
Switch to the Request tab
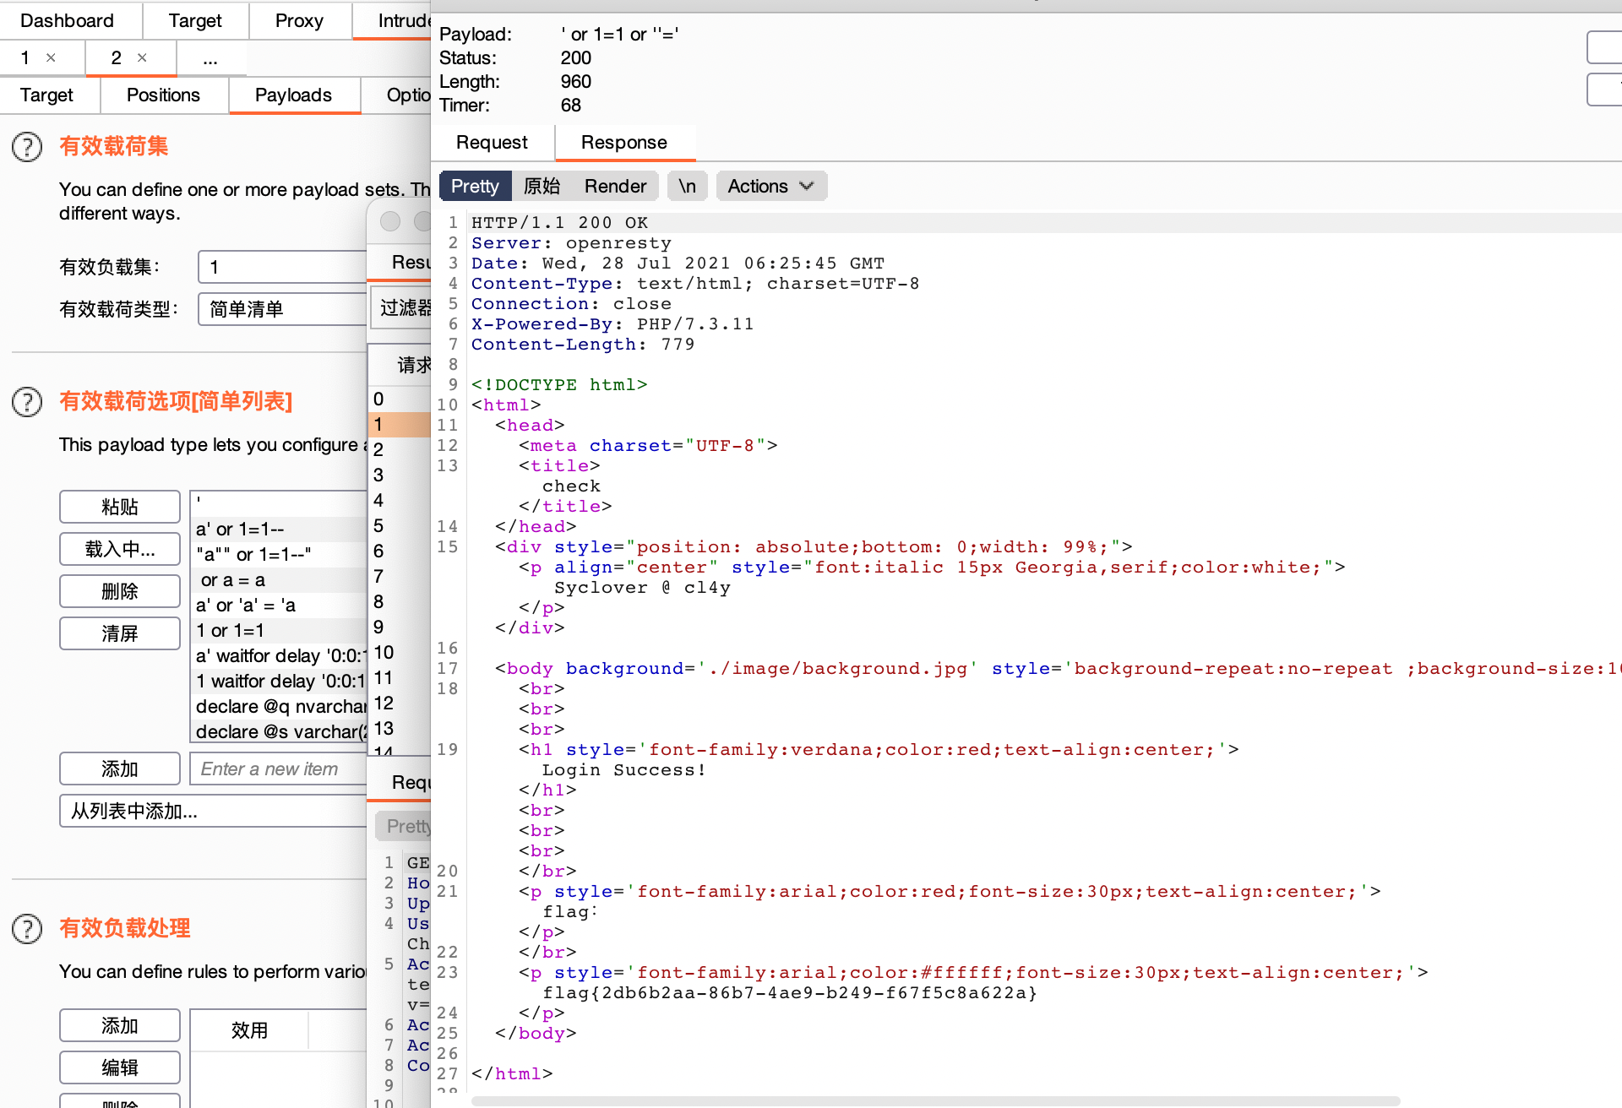[492, 142]
